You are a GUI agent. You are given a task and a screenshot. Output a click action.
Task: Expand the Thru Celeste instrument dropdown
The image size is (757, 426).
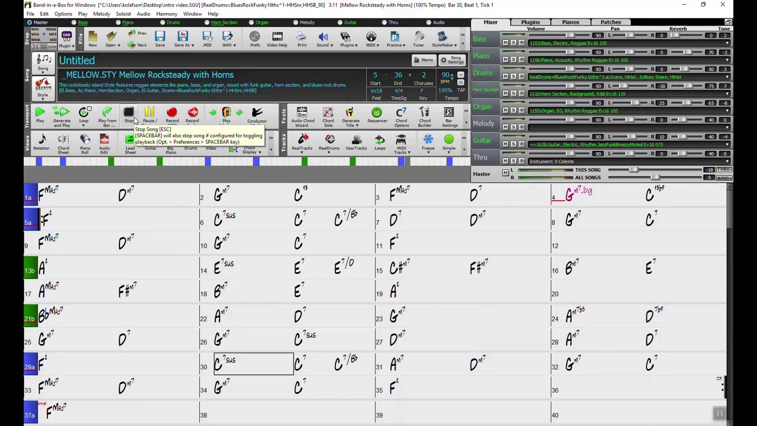(x=728, y=161)
